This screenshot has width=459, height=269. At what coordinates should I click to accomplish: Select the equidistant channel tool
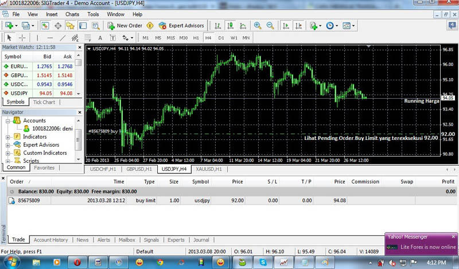coord(75,38)
